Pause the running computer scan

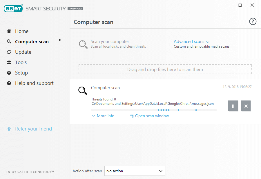point(233,106)
